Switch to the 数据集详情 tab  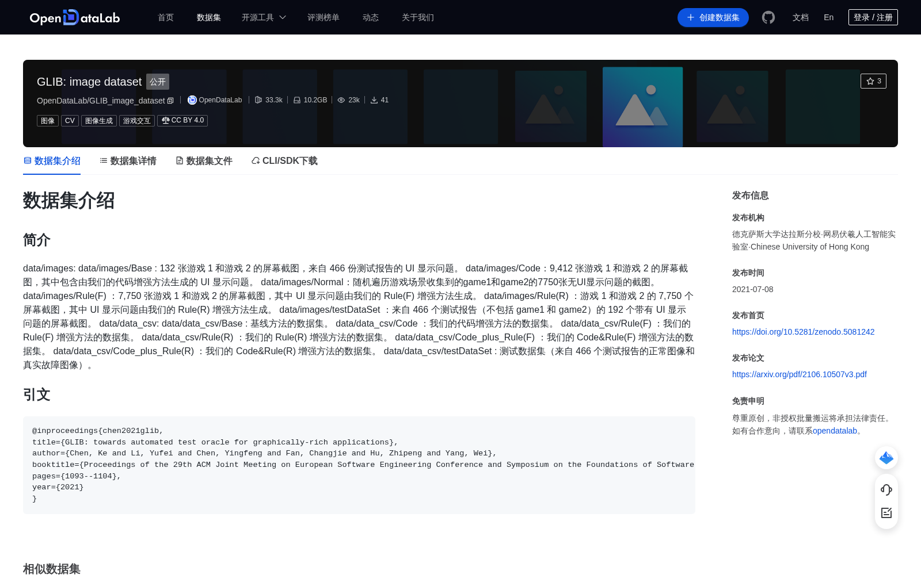(128, 161)
